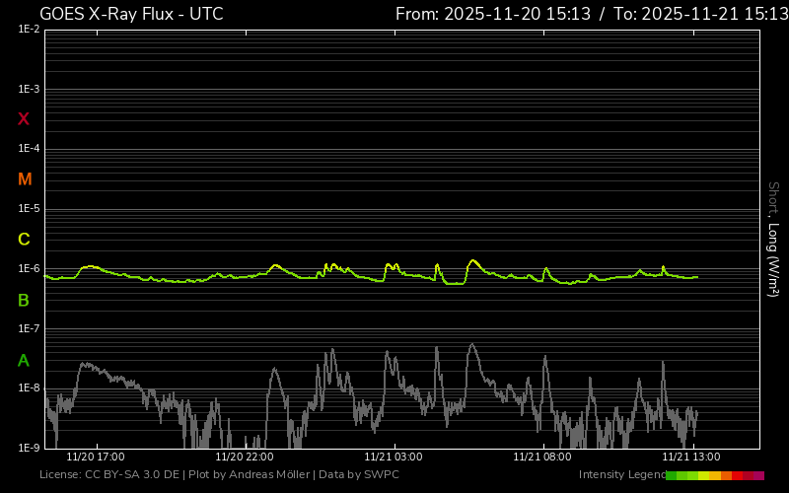
Task: Select the 11/21 08:00 time axis label
Action: (x=542, y=458)
